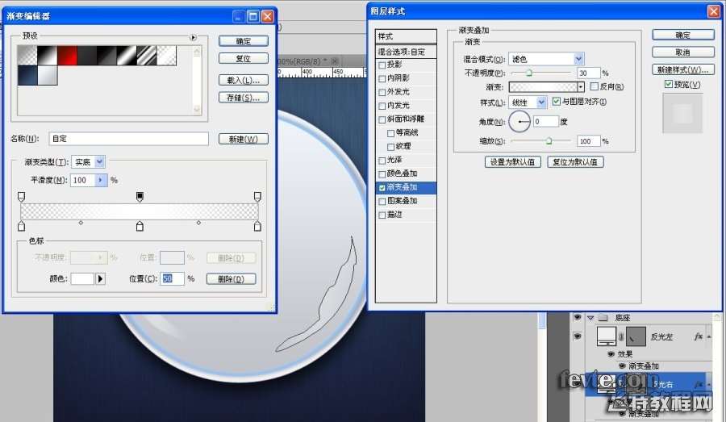Screen dimensions: 726x422
Task: Select the 图案叠加 entry label
Action: point(402,201)
